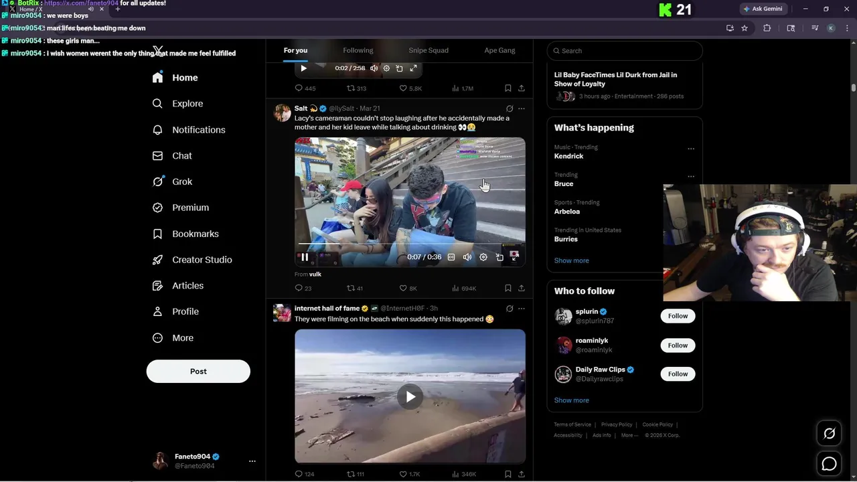
Task: Like the beach post with 1.7K likes
Action: point(409,474)
